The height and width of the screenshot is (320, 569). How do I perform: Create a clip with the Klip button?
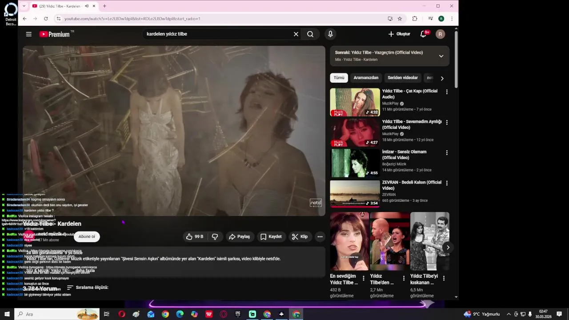tap(300, 237)
